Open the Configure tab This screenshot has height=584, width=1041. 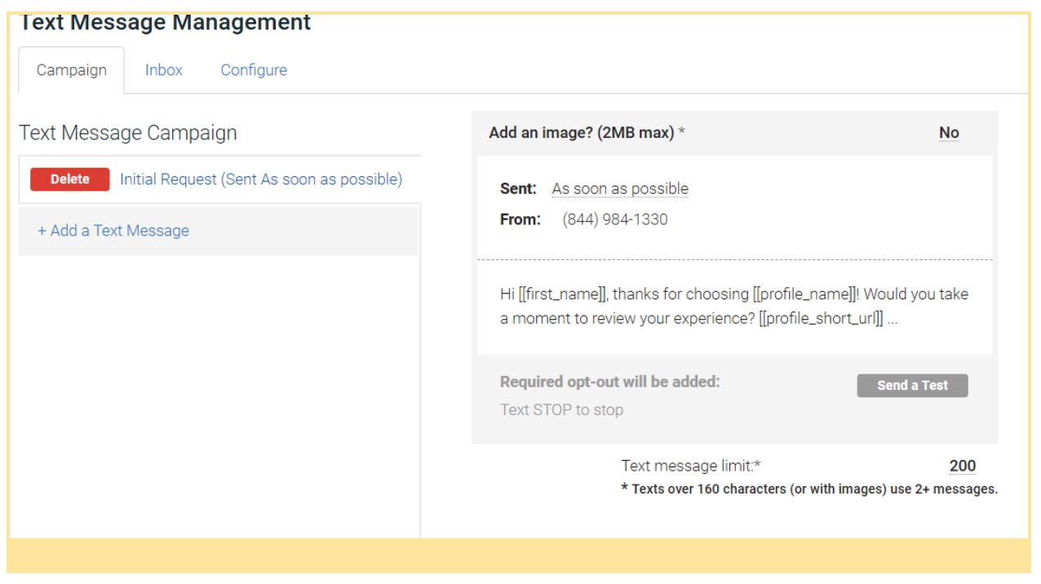click(x=254, y=70)
